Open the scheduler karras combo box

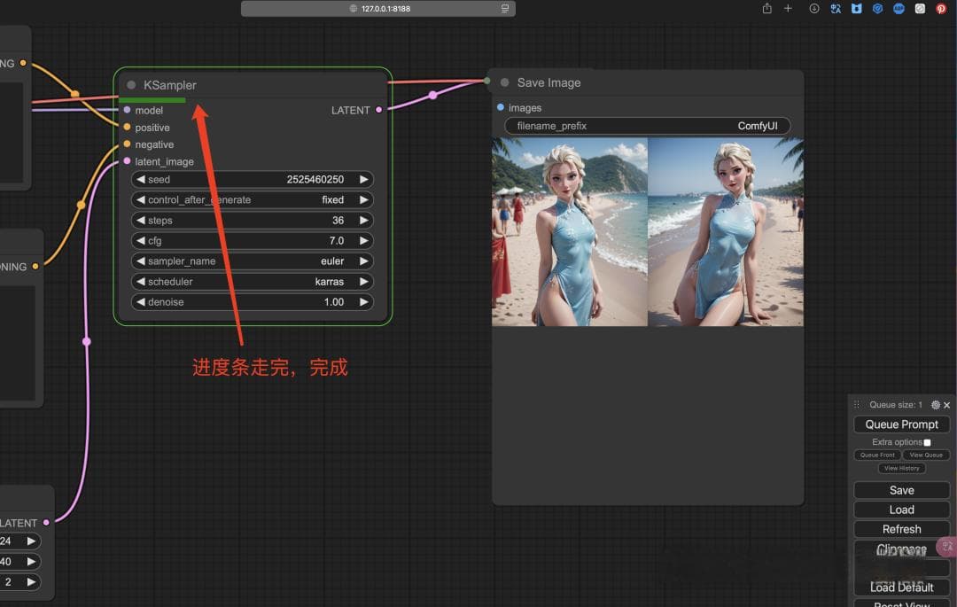pyautogui.click(x=252, y=281)
